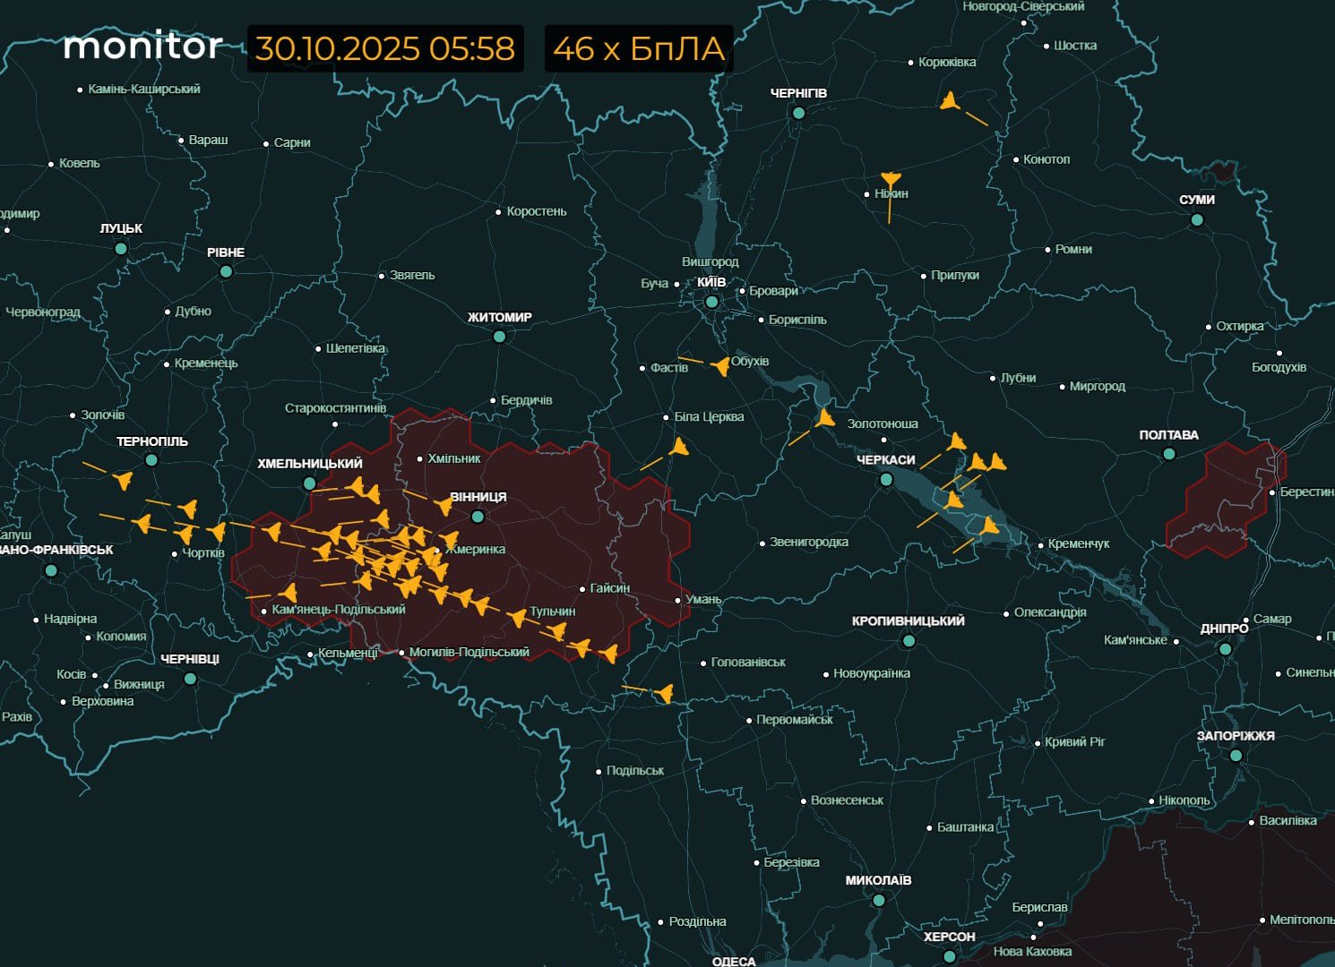
Task: Click the Миколаїв city marker dot
Action: pos(878,901)
